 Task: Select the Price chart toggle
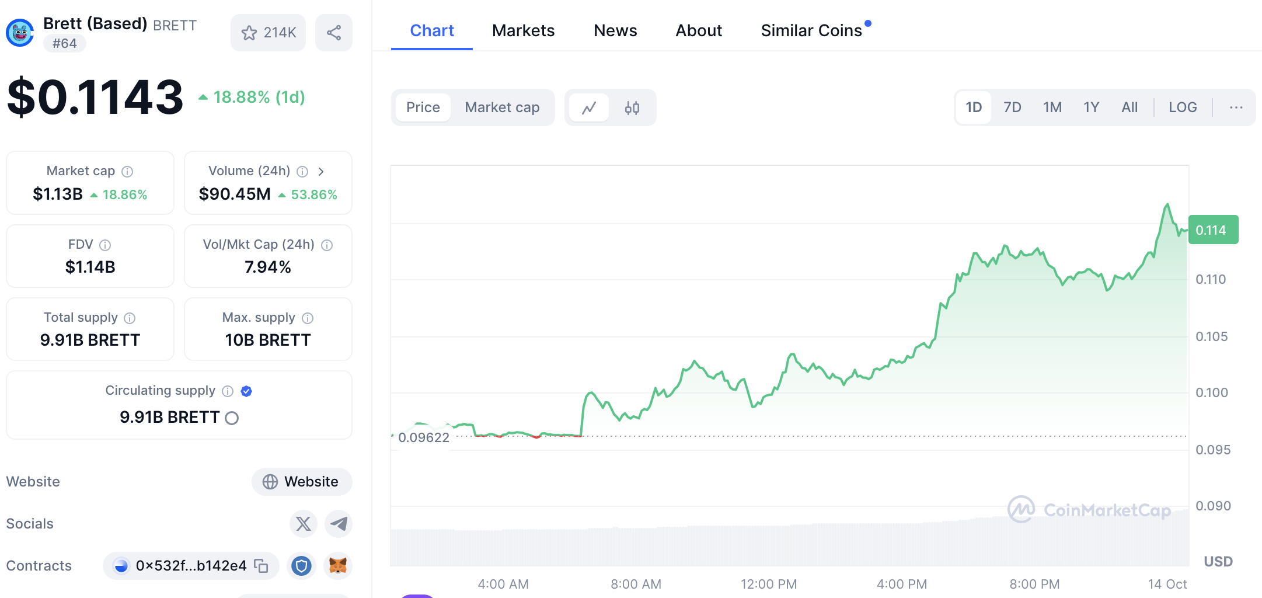point(423,107)
